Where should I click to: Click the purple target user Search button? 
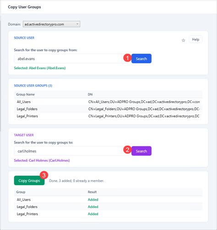pyautogui.click(x=141, y=151)
